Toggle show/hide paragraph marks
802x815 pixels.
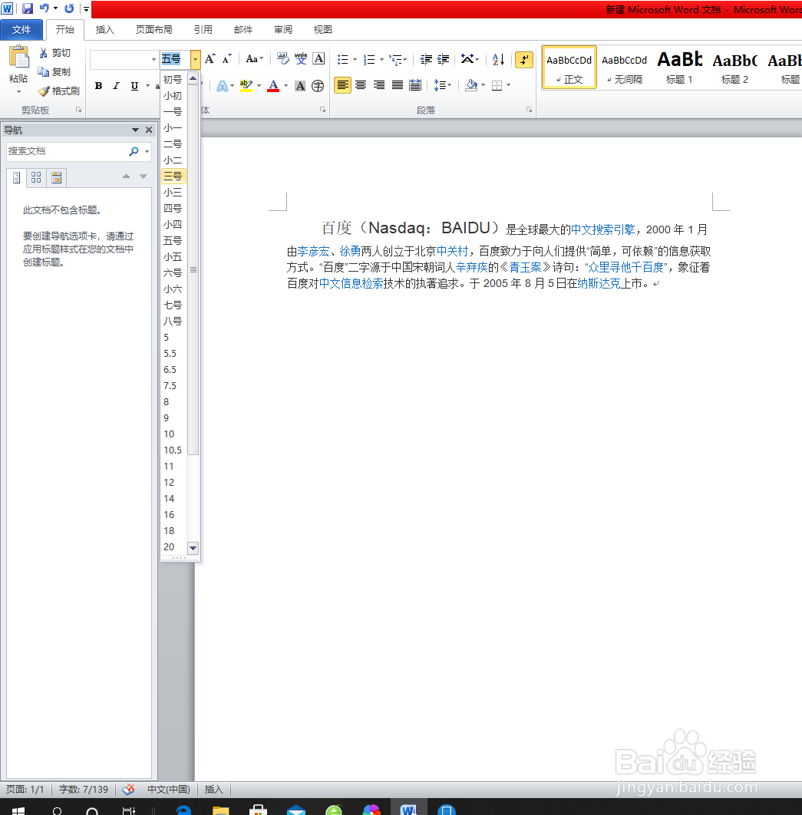point(524,59)
